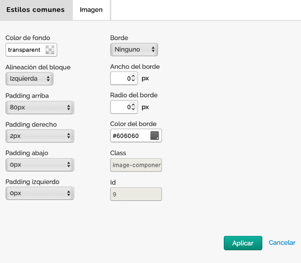The width and height of the screenshot is (301, 263).
Task: Click the #606060 border color text field
Action: pyautogui.click(x=129, y=136)
